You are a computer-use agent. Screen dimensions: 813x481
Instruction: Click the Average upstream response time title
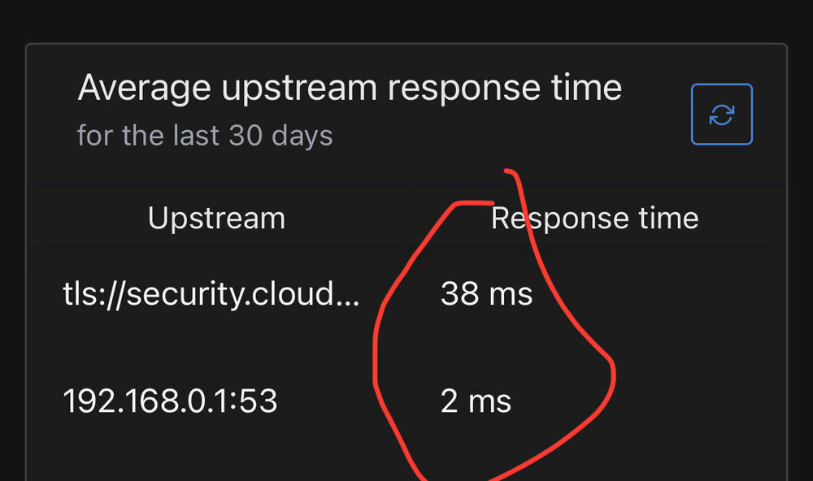(x=350, y=88)
